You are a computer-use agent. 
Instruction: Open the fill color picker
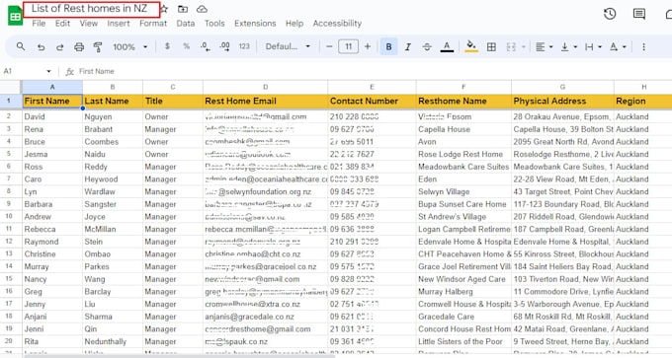point(471,46)
